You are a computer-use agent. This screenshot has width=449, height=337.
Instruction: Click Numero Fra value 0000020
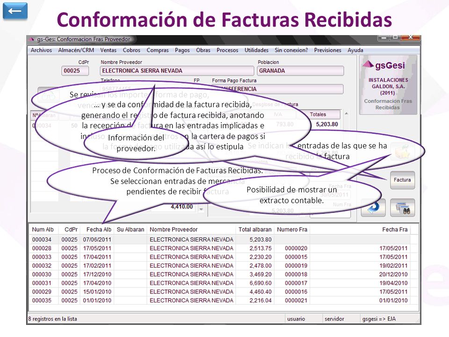296,248
